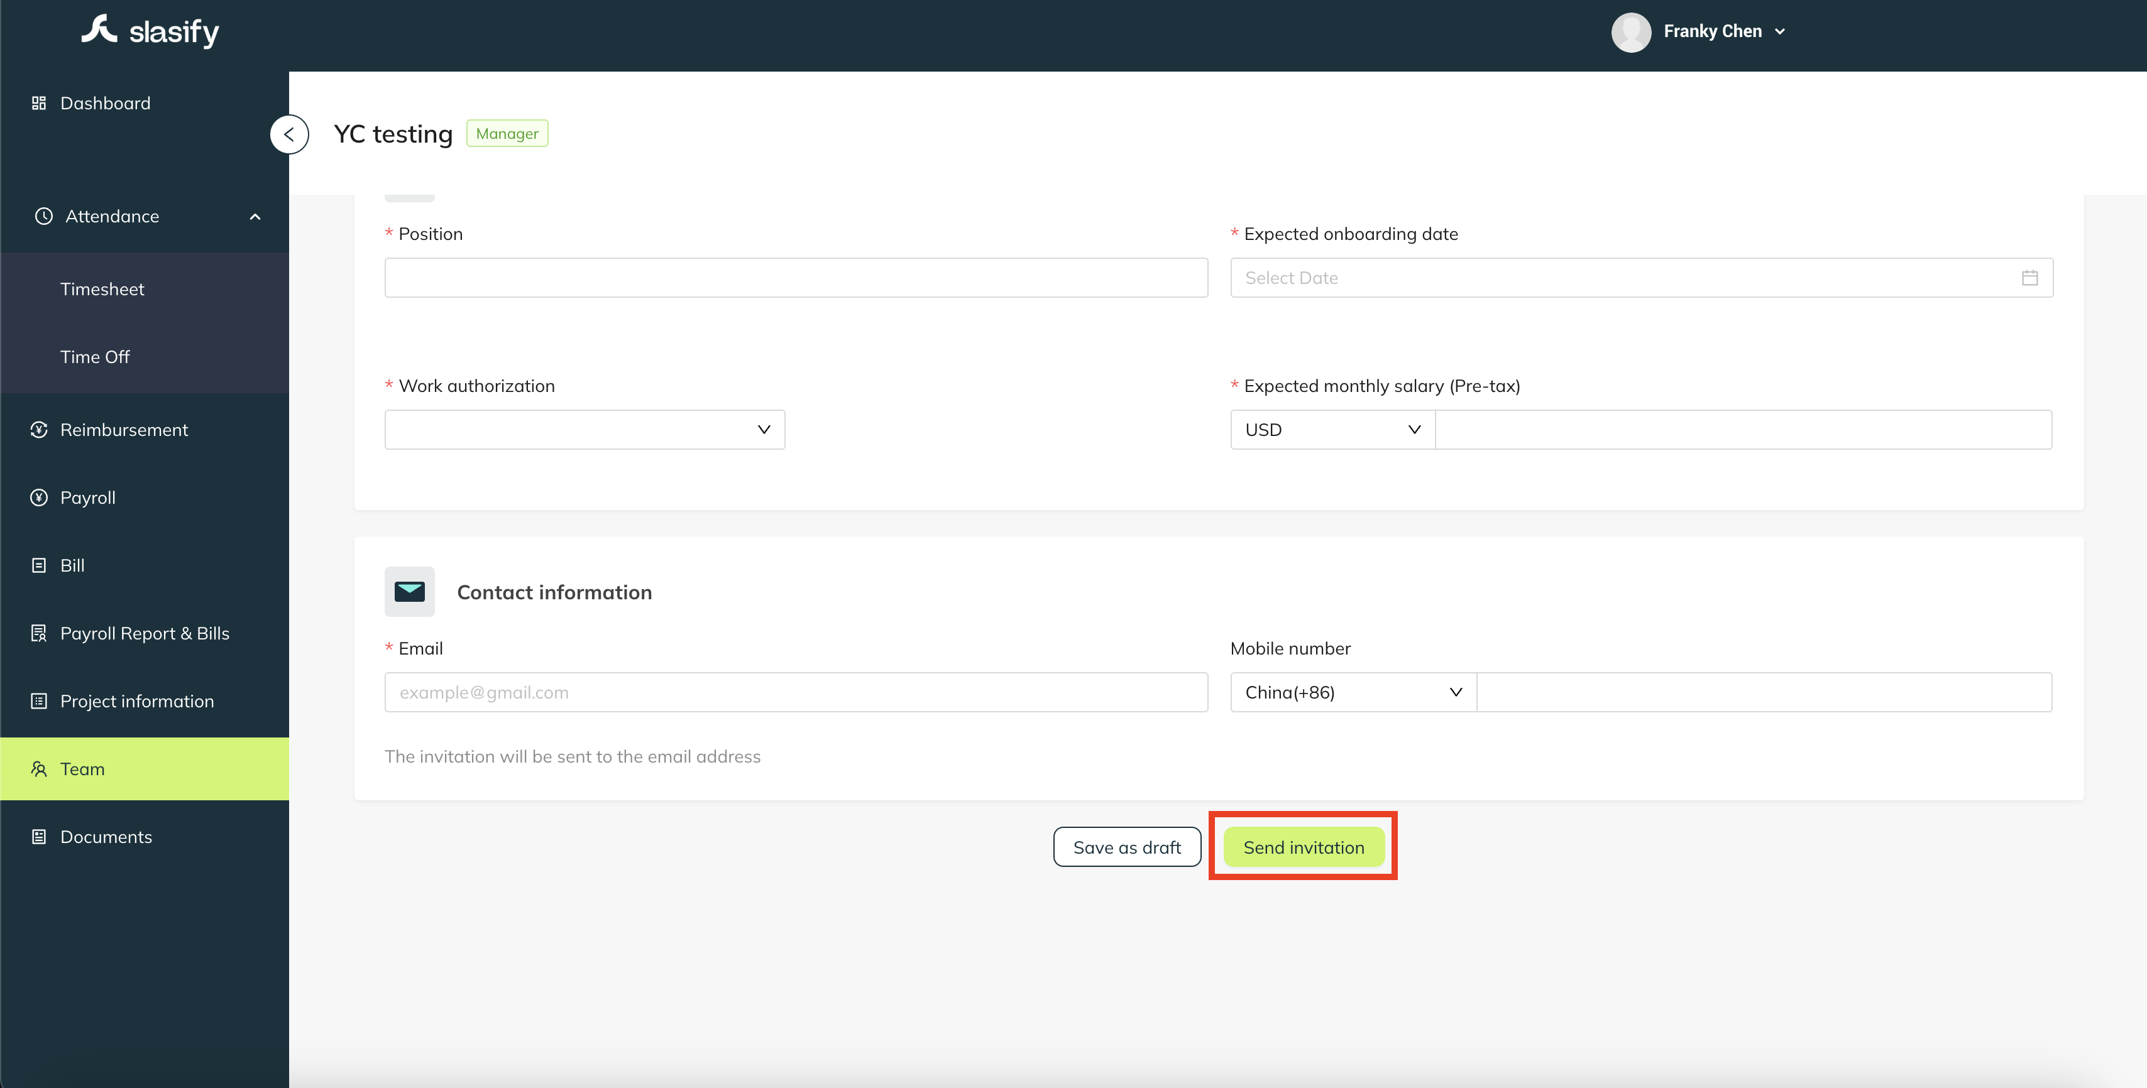This screenshot has width=2147, height=1088.
Task: Click the invitation email notice text
Action: (x=573, y=756)
